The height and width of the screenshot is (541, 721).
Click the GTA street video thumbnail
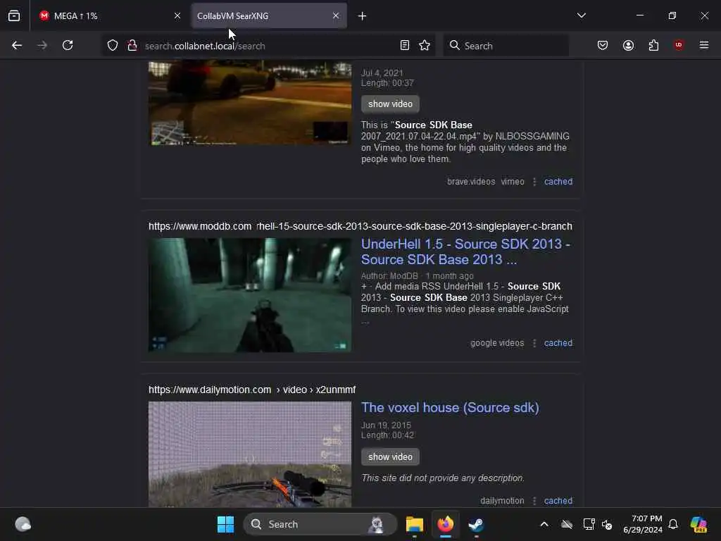coord(250,102)
